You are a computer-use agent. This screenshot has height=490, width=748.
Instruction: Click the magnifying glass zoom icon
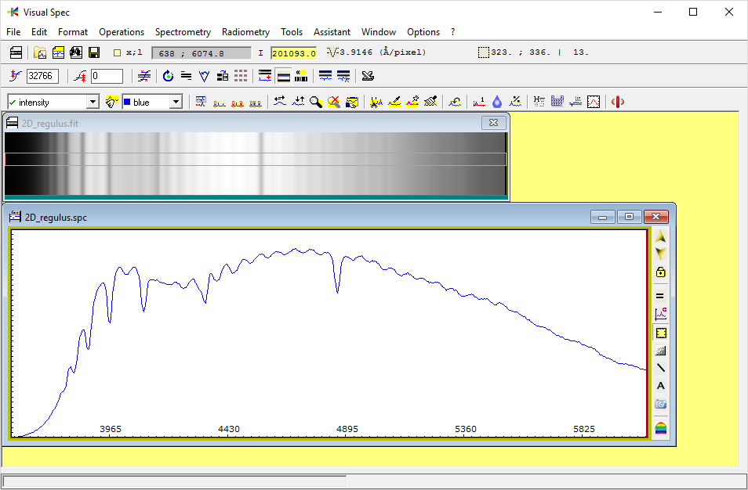(x=316, y=102)
